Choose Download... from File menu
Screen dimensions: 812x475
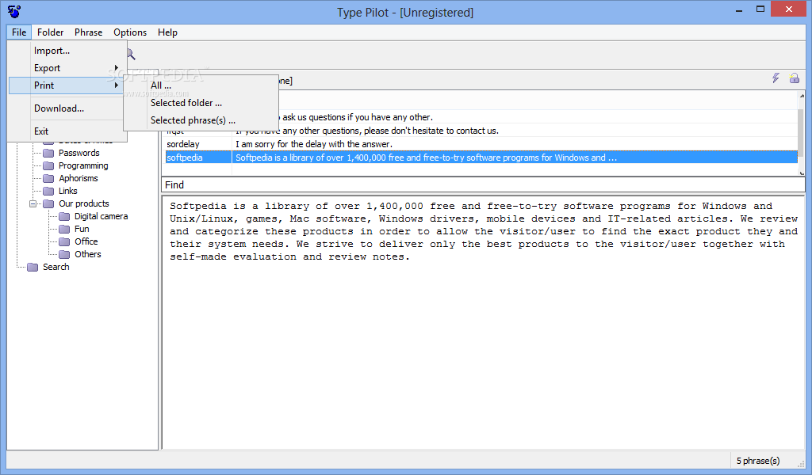[x=67, y=108]
